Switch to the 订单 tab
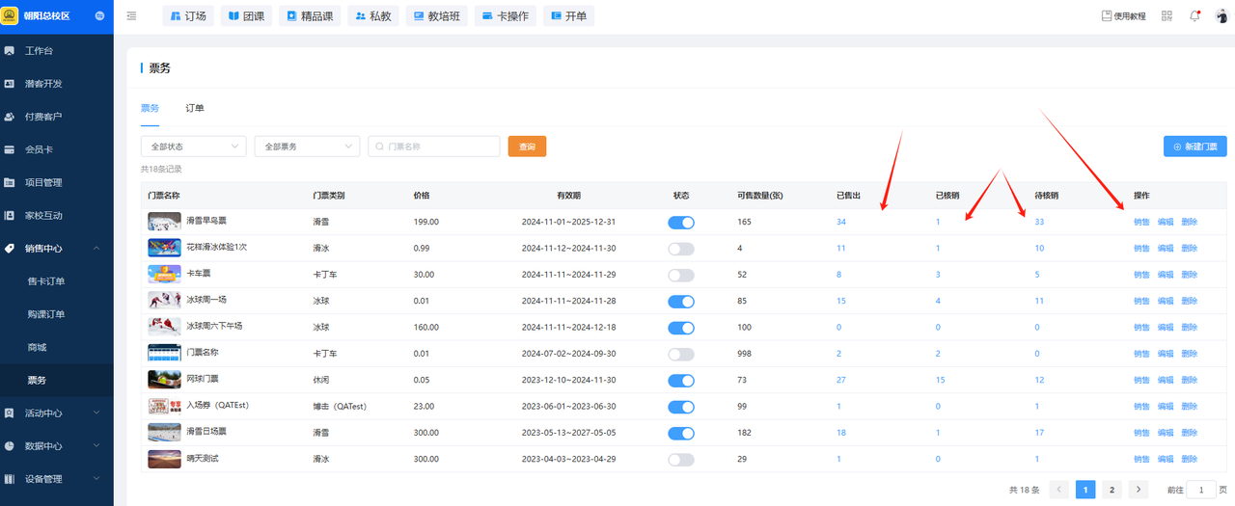 coord(195,108)
